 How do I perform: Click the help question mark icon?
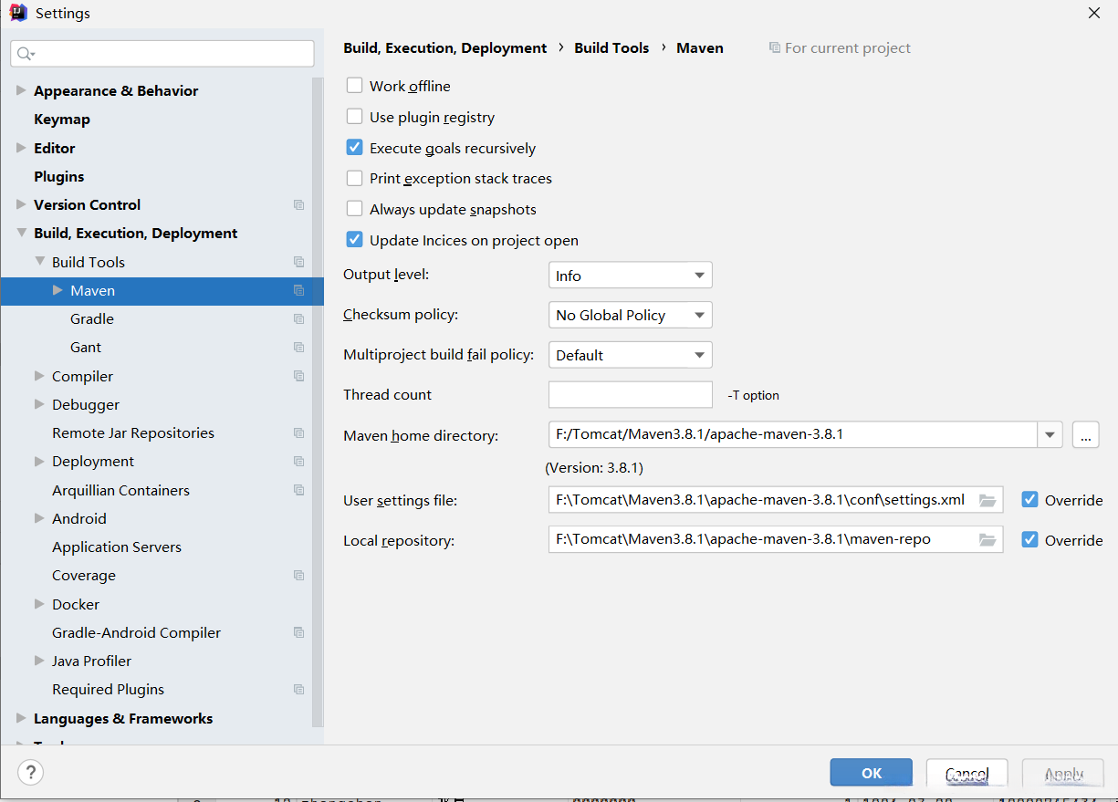[30, 773]
